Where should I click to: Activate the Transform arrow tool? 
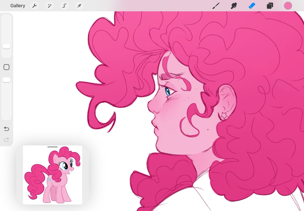click(x=79, y=6)
